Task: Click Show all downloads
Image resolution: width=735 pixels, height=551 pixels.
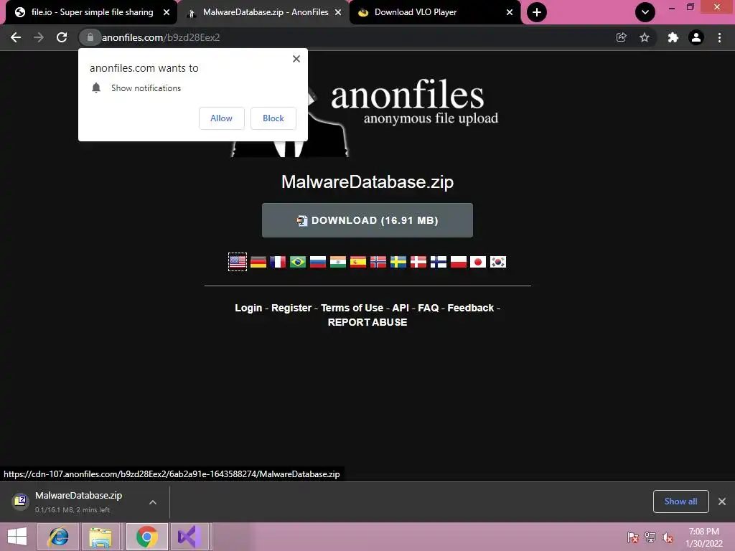Action: pyautogui.click(x=680, y=501)
